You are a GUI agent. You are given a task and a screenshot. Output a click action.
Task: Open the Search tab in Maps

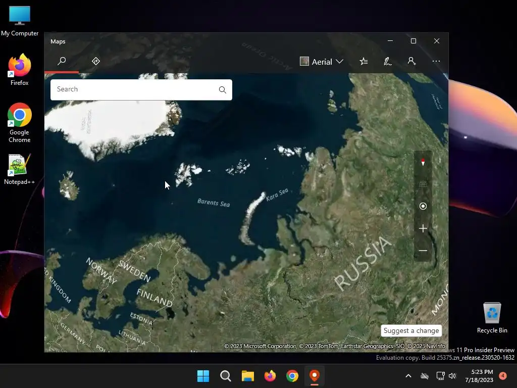(62, 61)
